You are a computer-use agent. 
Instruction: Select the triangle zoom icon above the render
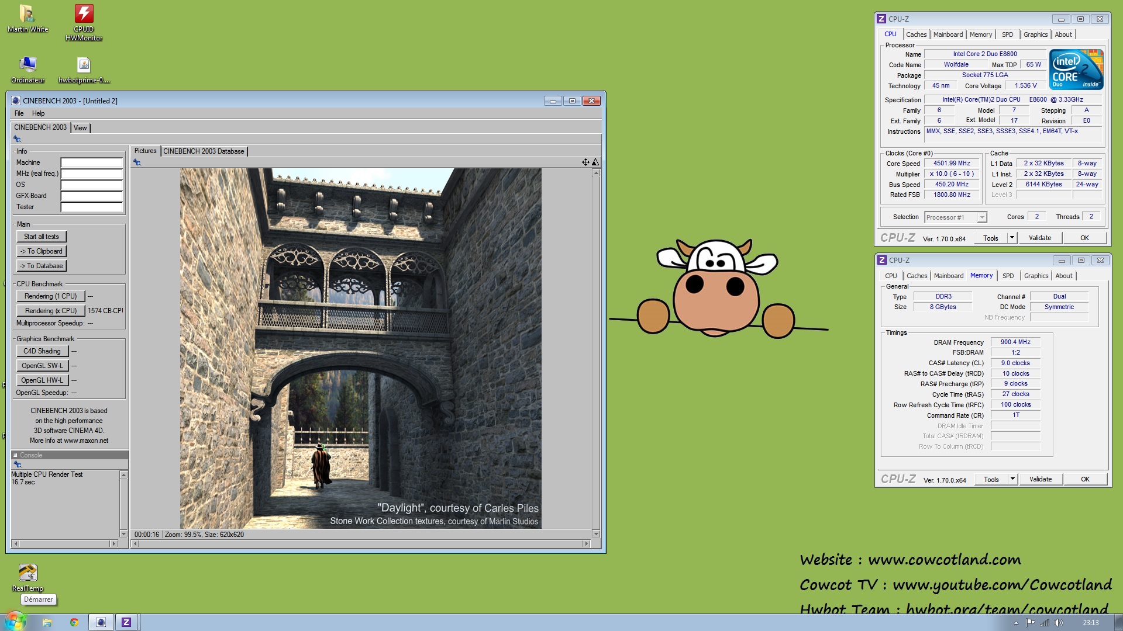click(595, 162)
